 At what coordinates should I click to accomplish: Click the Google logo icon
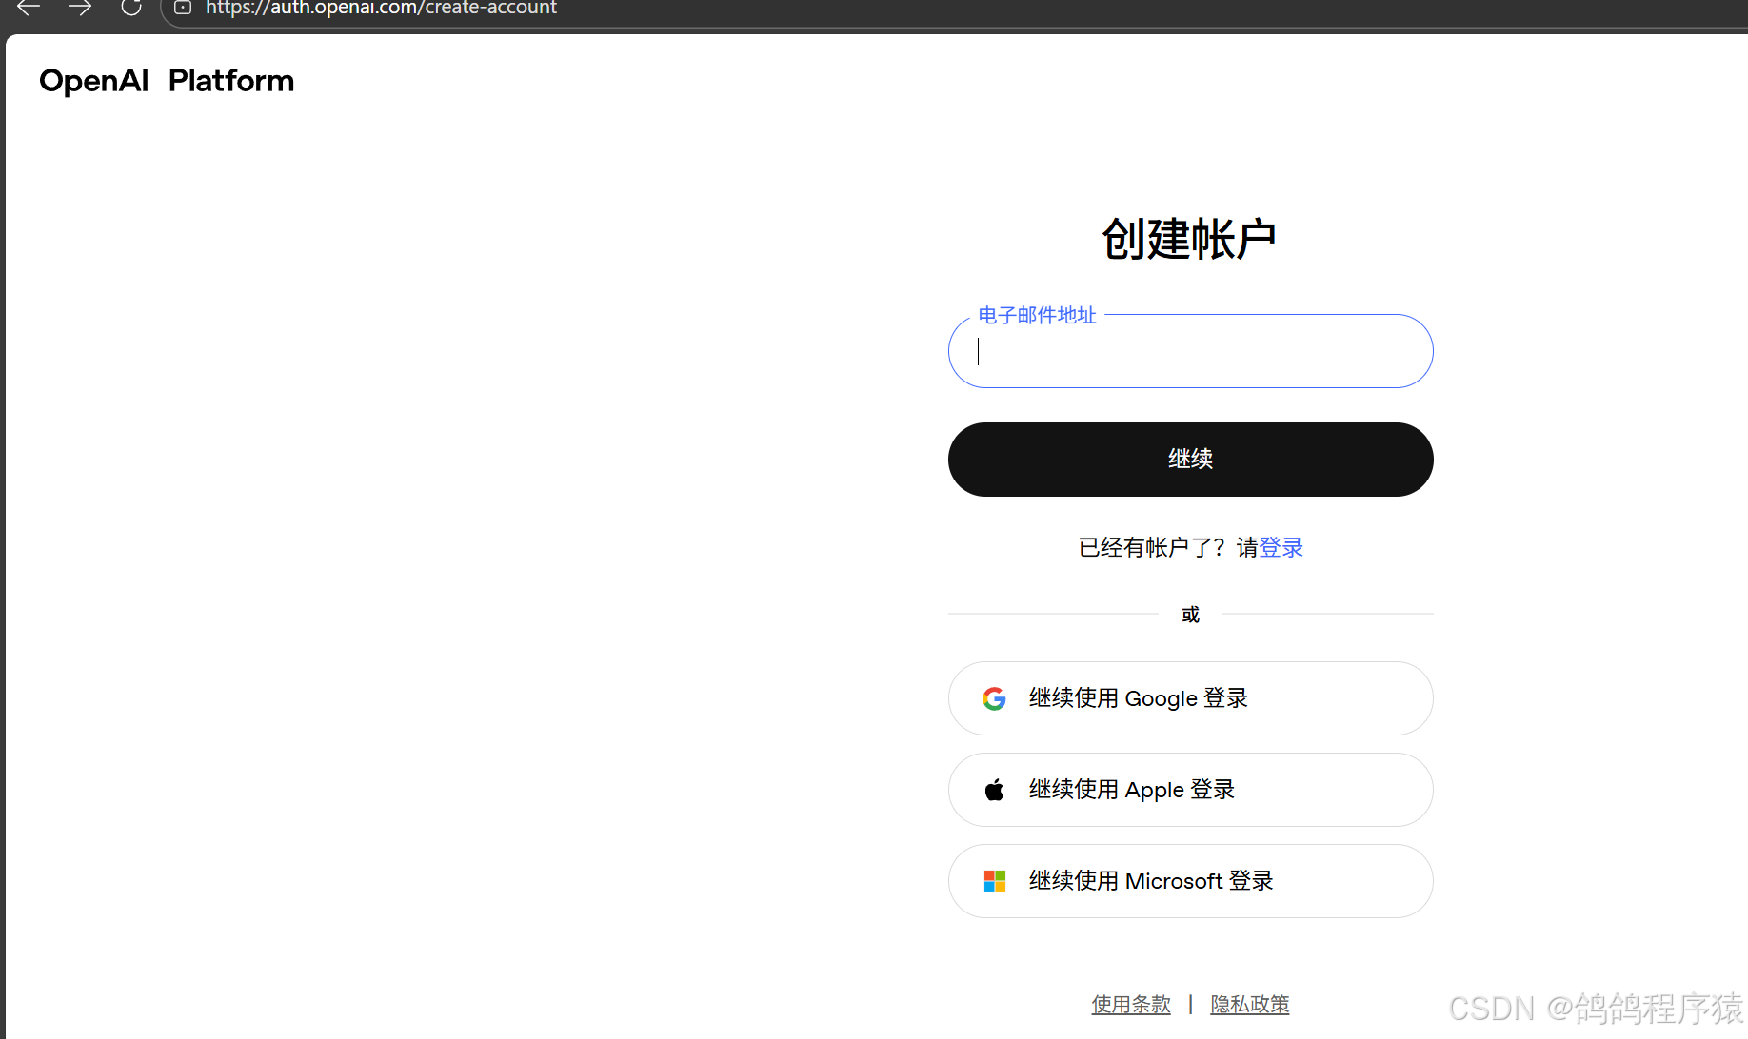point(994,698)
